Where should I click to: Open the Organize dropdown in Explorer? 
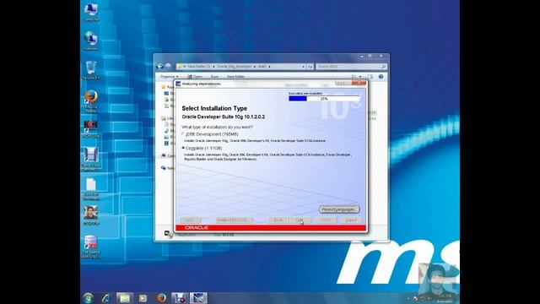[x=170, y=77]
